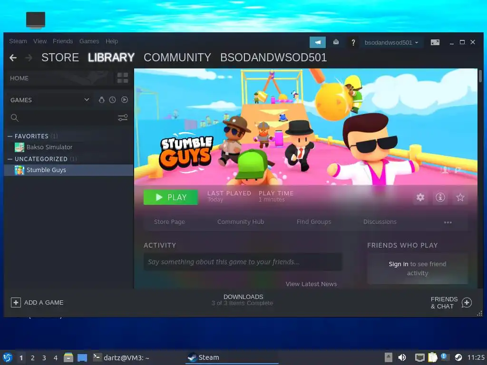
Task: Open the Find Groups link
Action: 314,221
